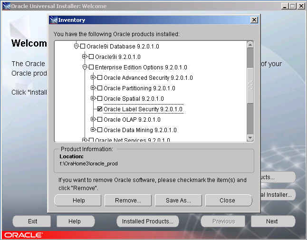Expand Oracle Partitioning node
This screenshot has width=307, height=240.
point(93,88)
